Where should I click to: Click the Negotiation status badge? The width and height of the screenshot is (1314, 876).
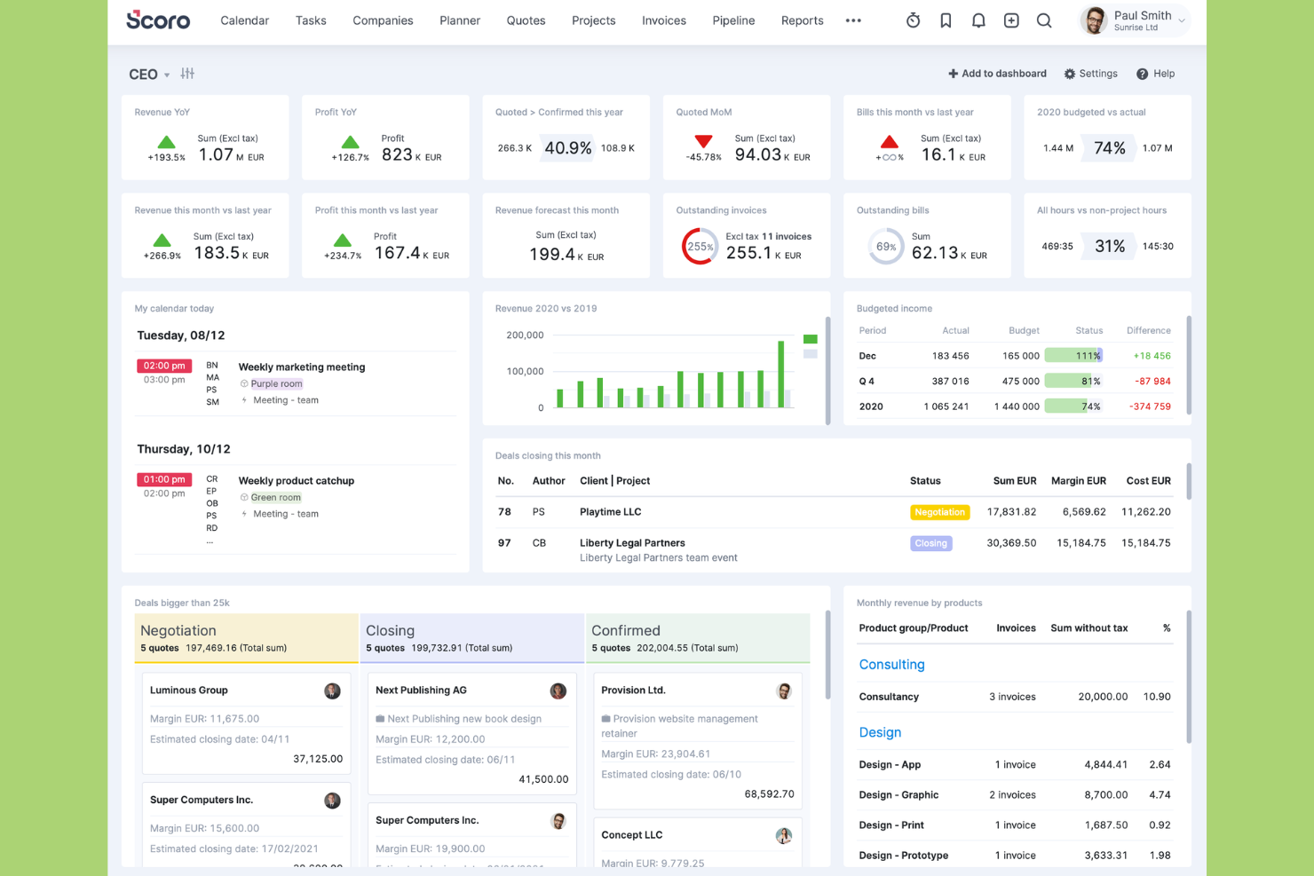939,512
